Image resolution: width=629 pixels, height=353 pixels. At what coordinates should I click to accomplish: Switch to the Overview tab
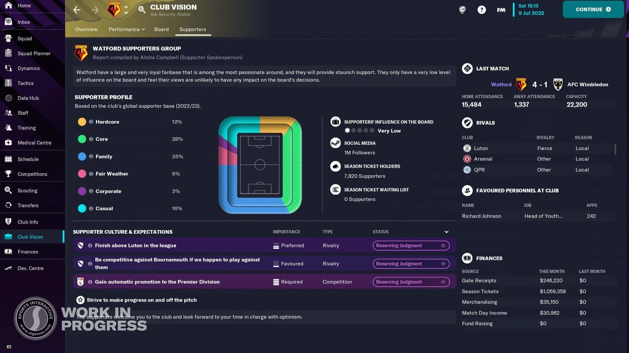[x=86, y=29]
